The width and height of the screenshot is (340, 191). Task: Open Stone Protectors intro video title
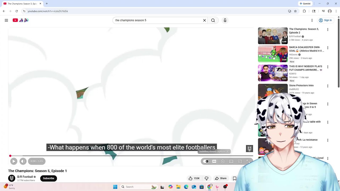tap(301, 85)
